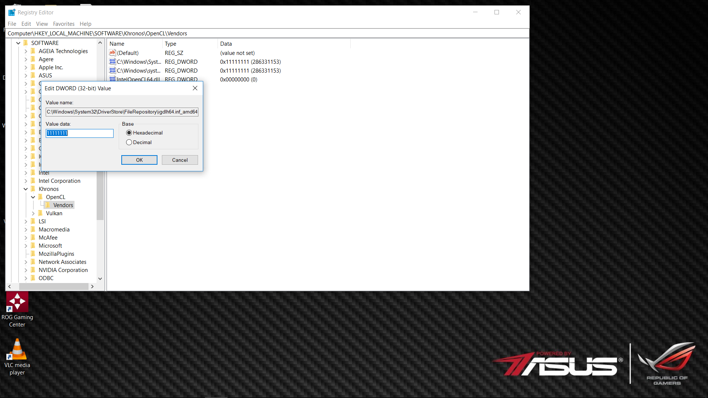Select the Apple Inc. folder icon
708x398 pixels.
coord(33,67)
